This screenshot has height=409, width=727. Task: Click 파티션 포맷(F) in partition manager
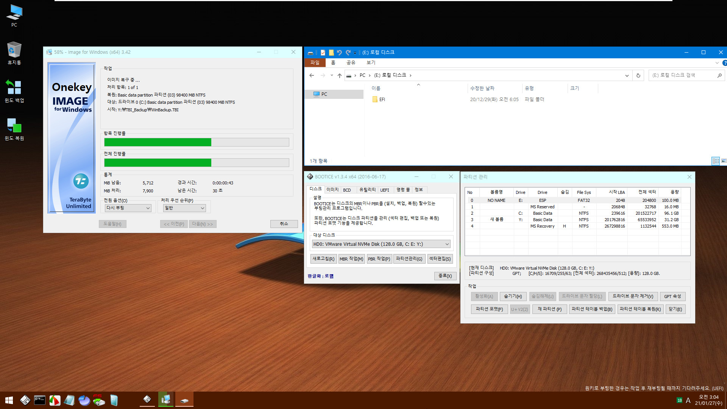tap(490, 309)
